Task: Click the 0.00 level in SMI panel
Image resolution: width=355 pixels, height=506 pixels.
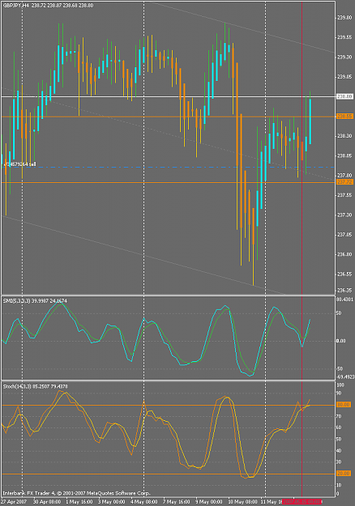Action: click(341, 341)
